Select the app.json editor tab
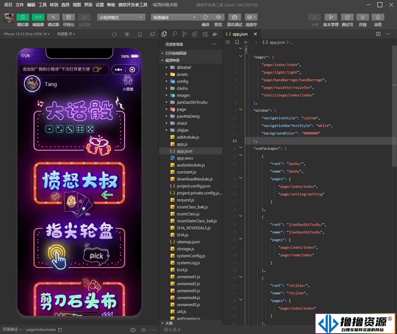The height and width of the screenshot is (334, 397). click(x=241, y=34)
